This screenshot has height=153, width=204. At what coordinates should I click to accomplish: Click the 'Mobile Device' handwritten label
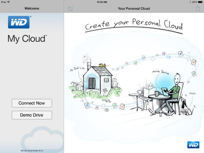tap(160, 72)
